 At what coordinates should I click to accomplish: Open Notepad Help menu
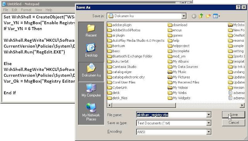[x=49, y=10]
